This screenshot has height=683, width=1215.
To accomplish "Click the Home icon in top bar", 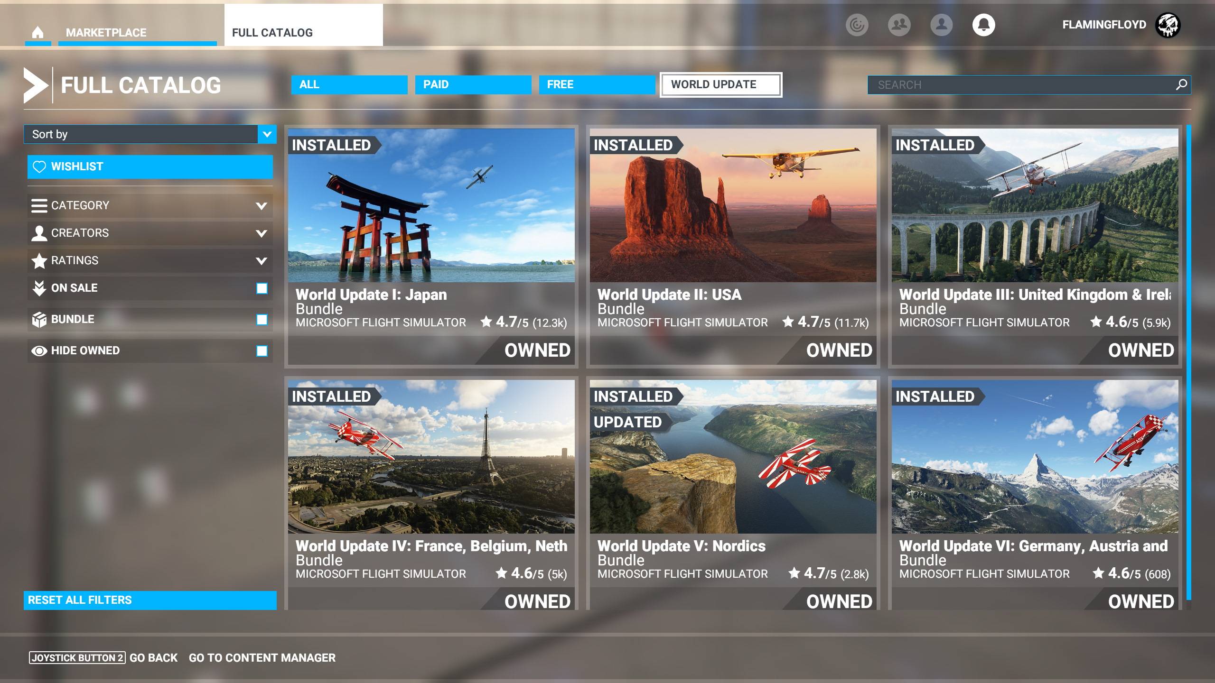I will (37, 32).
